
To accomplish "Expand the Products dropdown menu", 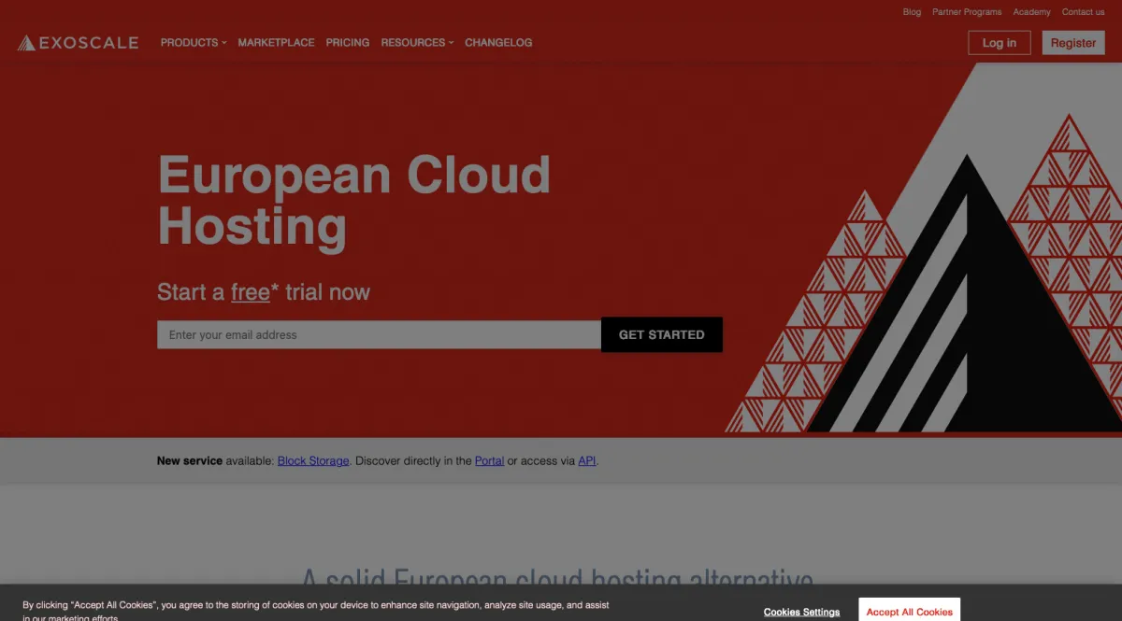I will click(x=194, y=43).
